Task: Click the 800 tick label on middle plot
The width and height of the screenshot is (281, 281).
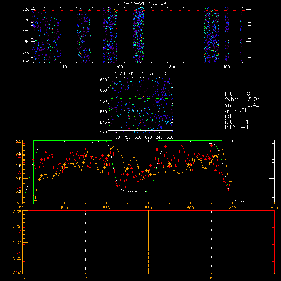Action: [138, 137]
